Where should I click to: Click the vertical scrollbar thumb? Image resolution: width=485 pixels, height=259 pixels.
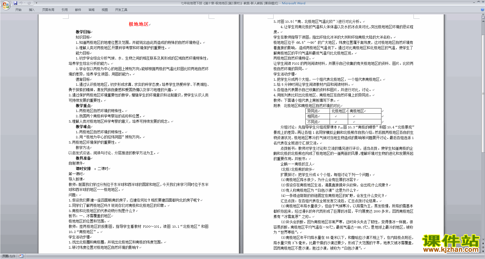[x=483, y=93]
